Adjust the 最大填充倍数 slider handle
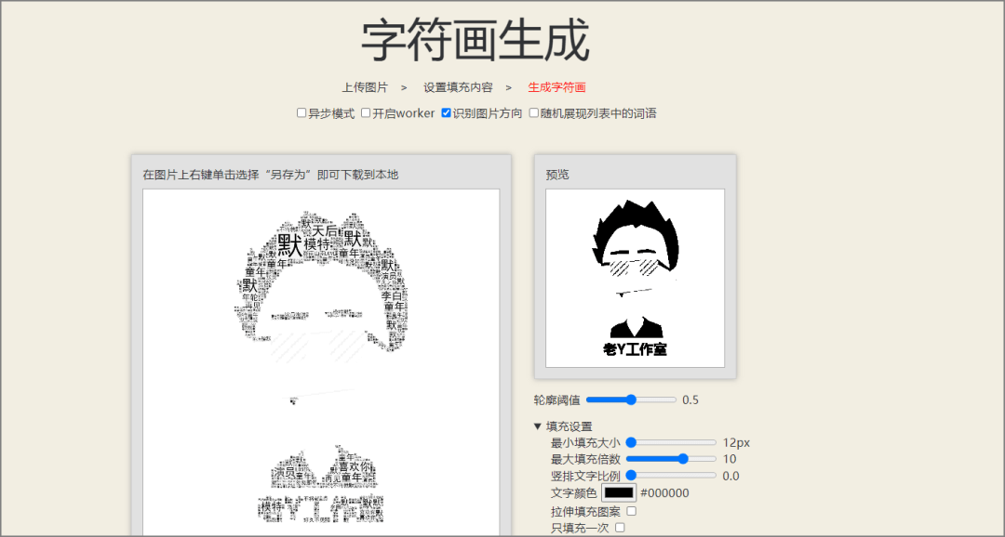Image resolution: width=1005 pixels, height=537 pixels. [683, 458]
